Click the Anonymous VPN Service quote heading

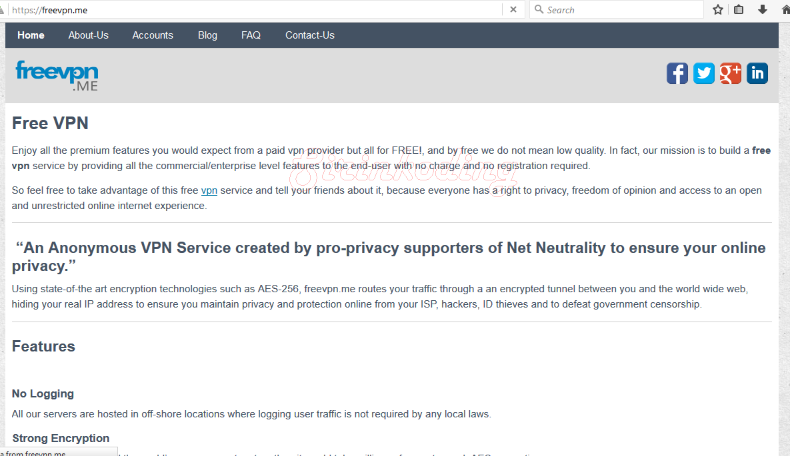[389, 257]
